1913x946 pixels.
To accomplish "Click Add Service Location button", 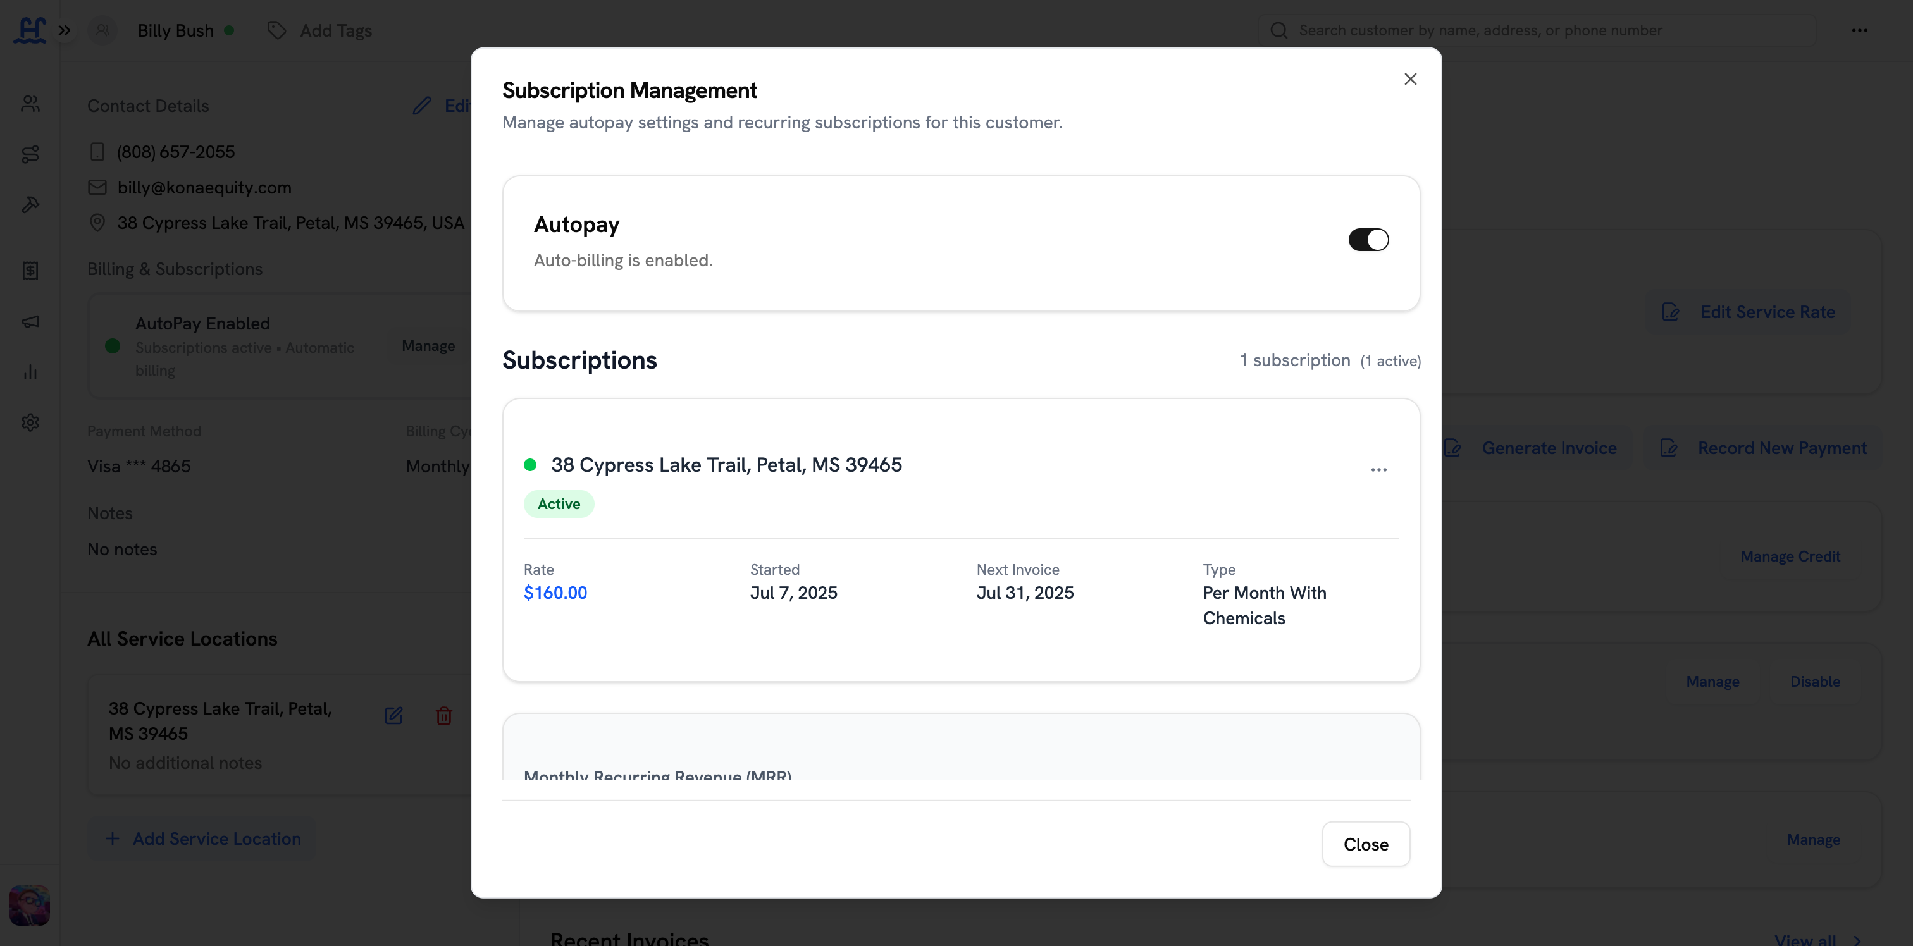I will (202, 838).
